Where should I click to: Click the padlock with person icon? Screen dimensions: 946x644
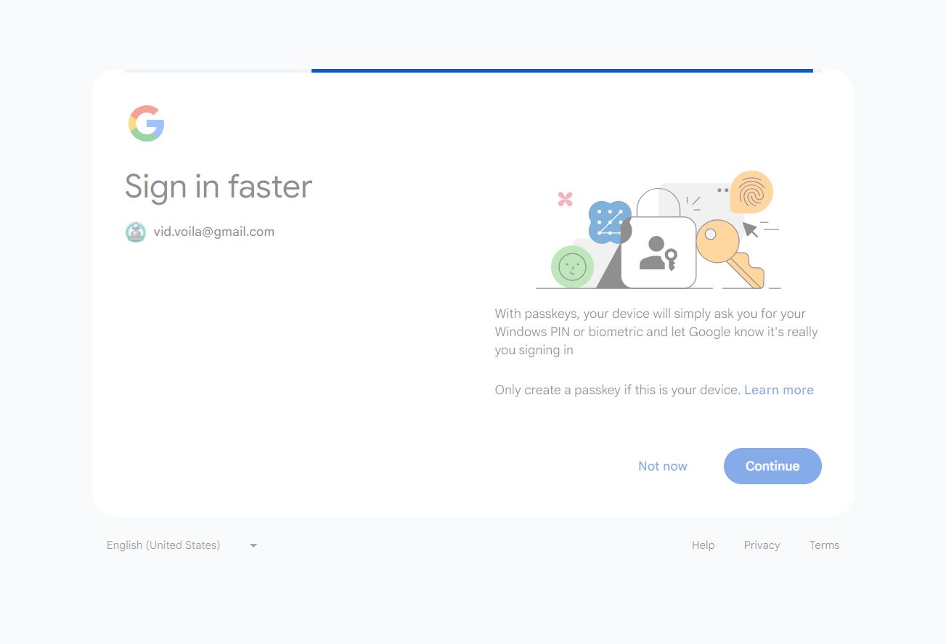click(658, 251)
